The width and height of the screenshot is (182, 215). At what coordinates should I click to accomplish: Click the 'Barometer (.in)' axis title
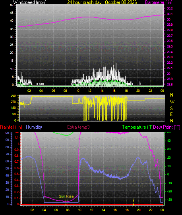coord(159,2)
